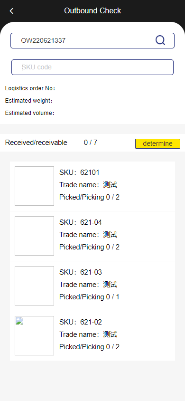Open the SKU 621-04 text label
Screen dimensions: 185x401
tap(81, 222)
